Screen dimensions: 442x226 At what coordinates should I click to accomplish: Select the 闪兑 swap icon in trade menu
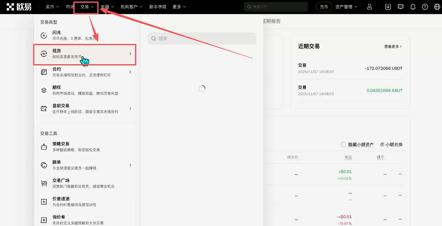44,35
